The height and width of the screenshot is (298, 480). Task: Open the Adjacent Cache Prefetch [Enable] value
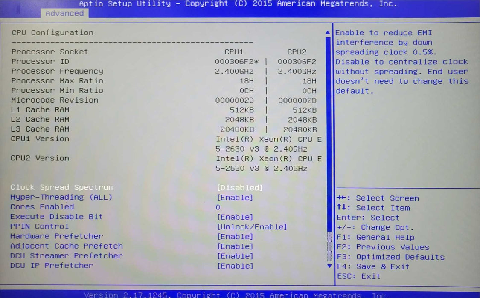235,246
